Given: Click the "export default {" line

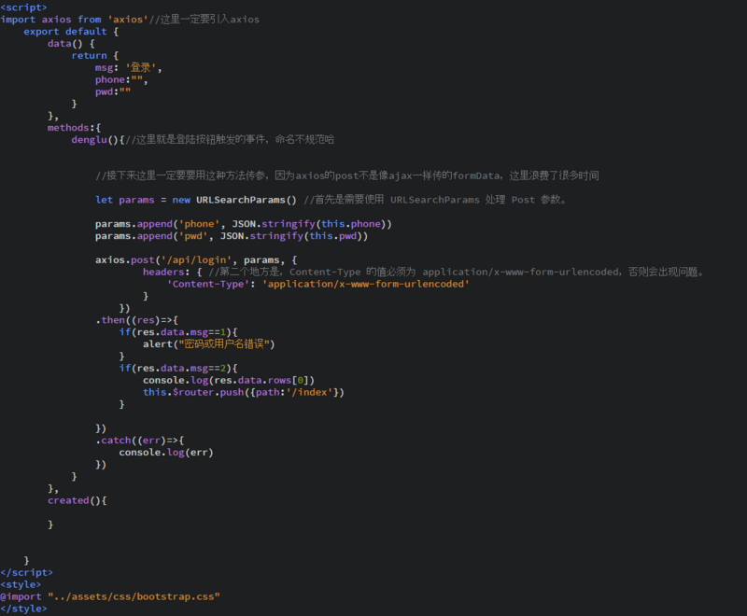Looking at the screenshot, I should pos(72,32).
